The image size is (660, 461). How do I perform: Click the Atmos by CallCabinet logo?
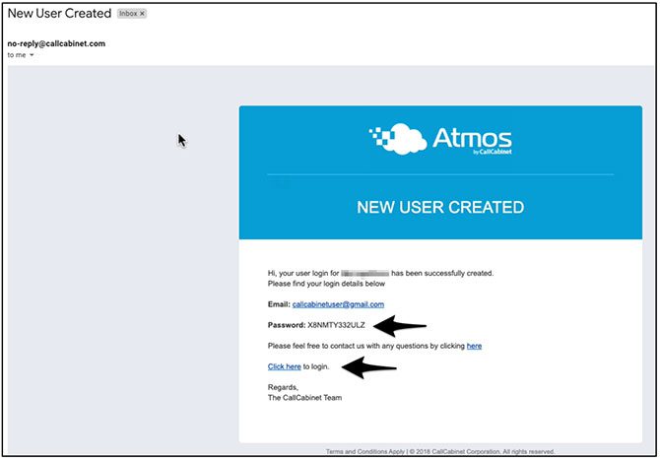tap(440, 139)
